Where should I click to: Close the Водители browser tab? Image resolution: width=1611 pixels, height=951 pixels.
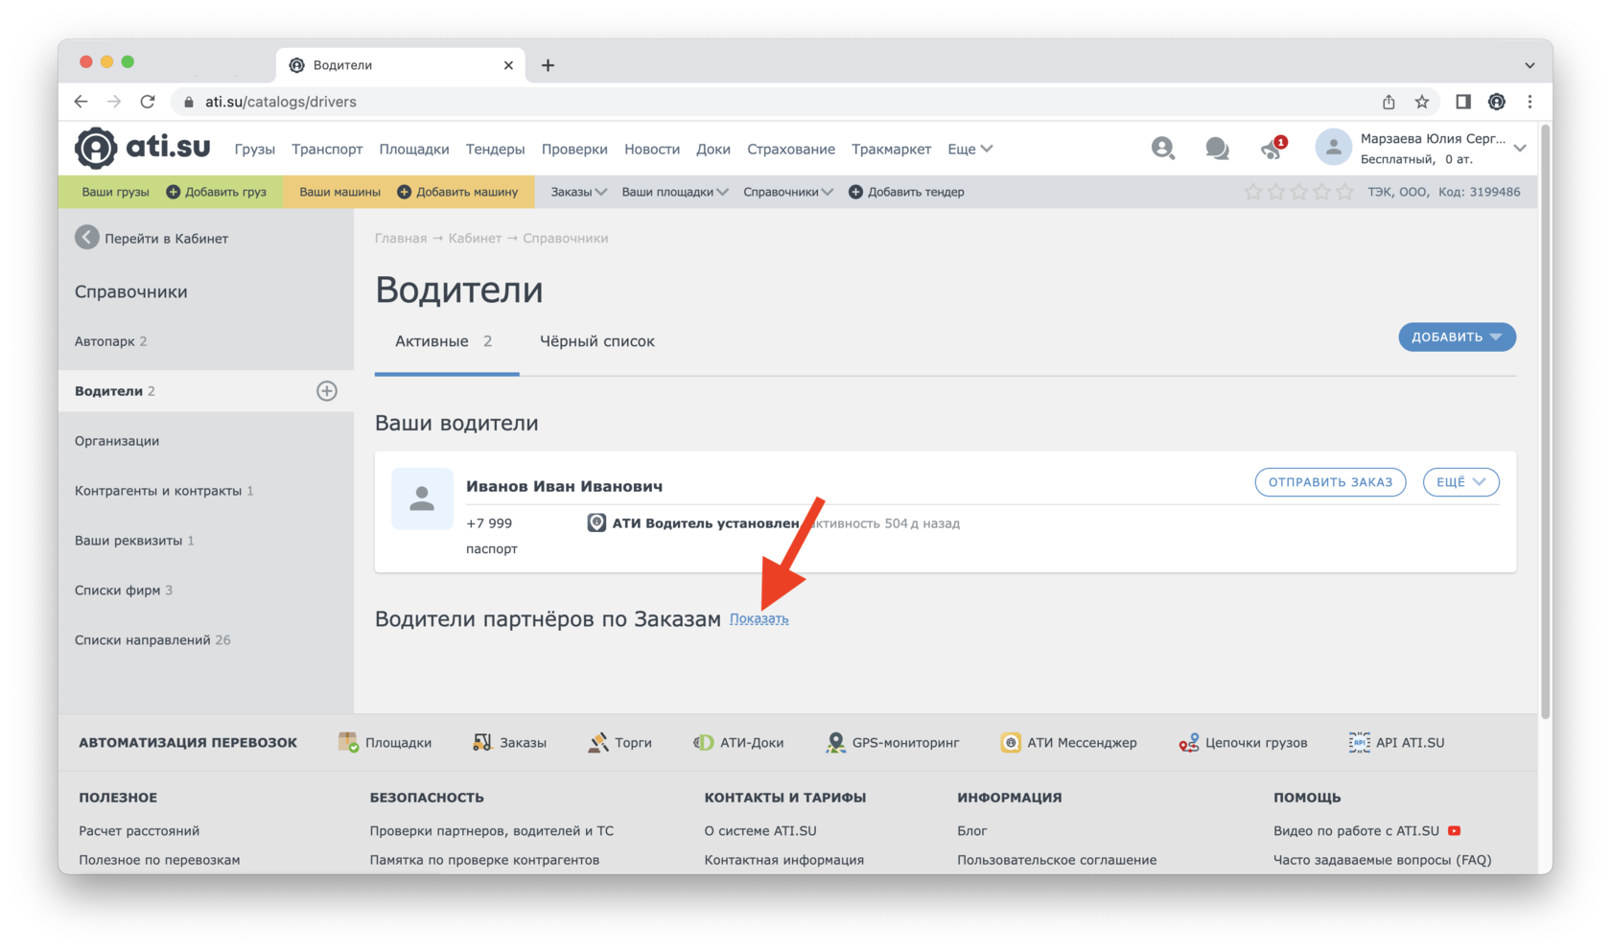click(508, 65)
